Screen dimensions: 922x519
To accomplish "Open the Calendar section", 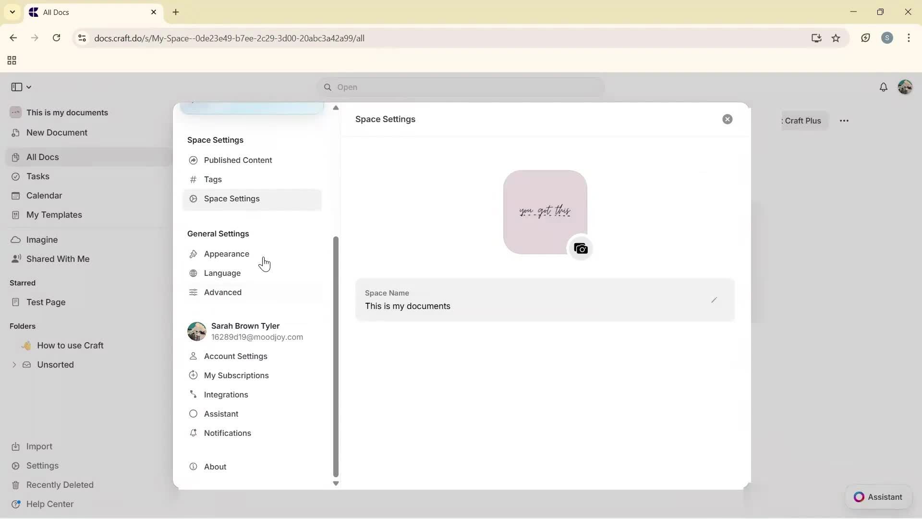I will (x=44, y=195).
